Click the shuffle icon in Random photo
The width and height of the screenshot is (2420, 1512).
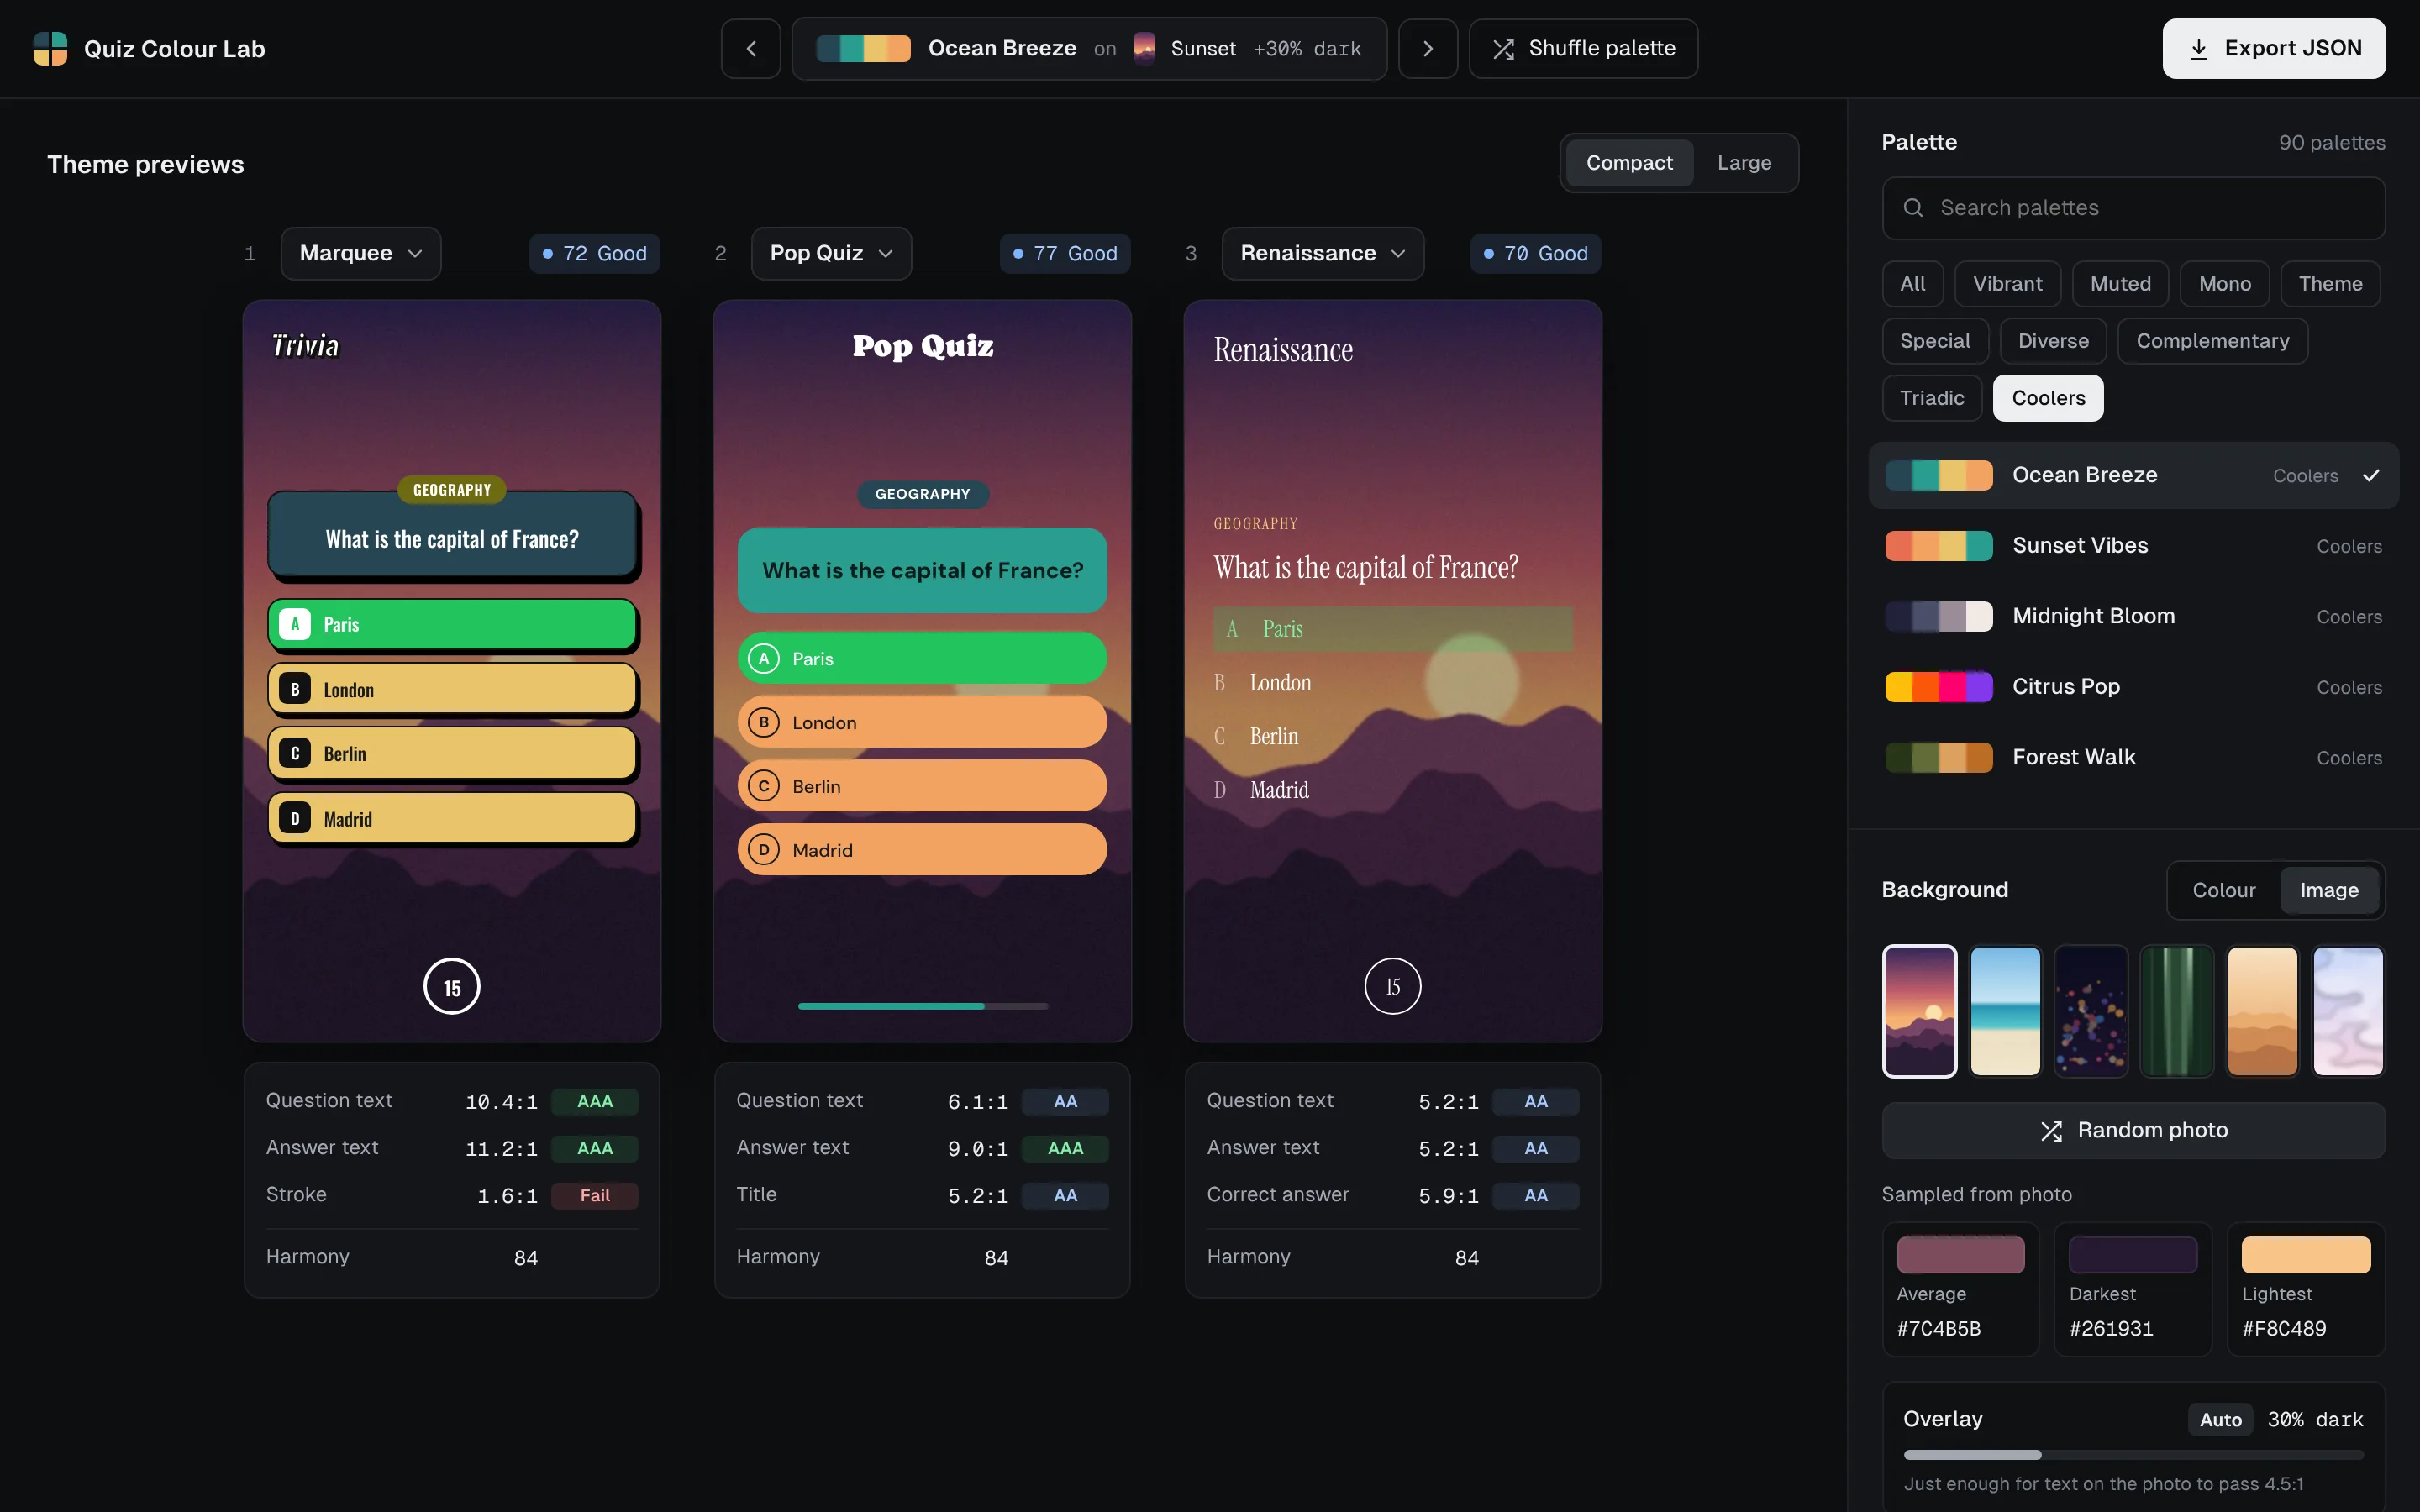pyautogui.click(x=2051, y=1131)
